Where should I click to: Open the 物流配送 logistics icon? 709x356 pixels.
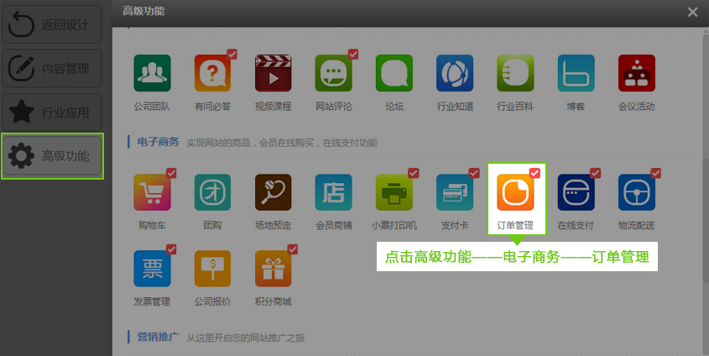[637, 192]
